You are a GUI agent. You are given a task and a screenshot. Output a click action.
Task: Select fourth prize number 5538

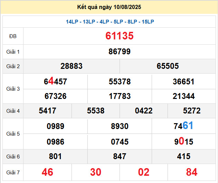[96, 111]
